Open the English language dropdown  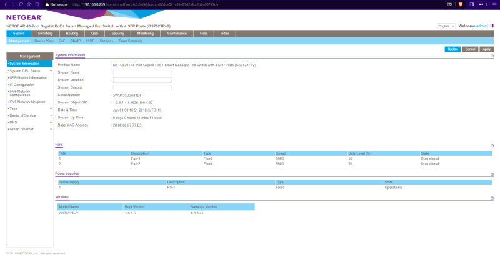point(446,26)
